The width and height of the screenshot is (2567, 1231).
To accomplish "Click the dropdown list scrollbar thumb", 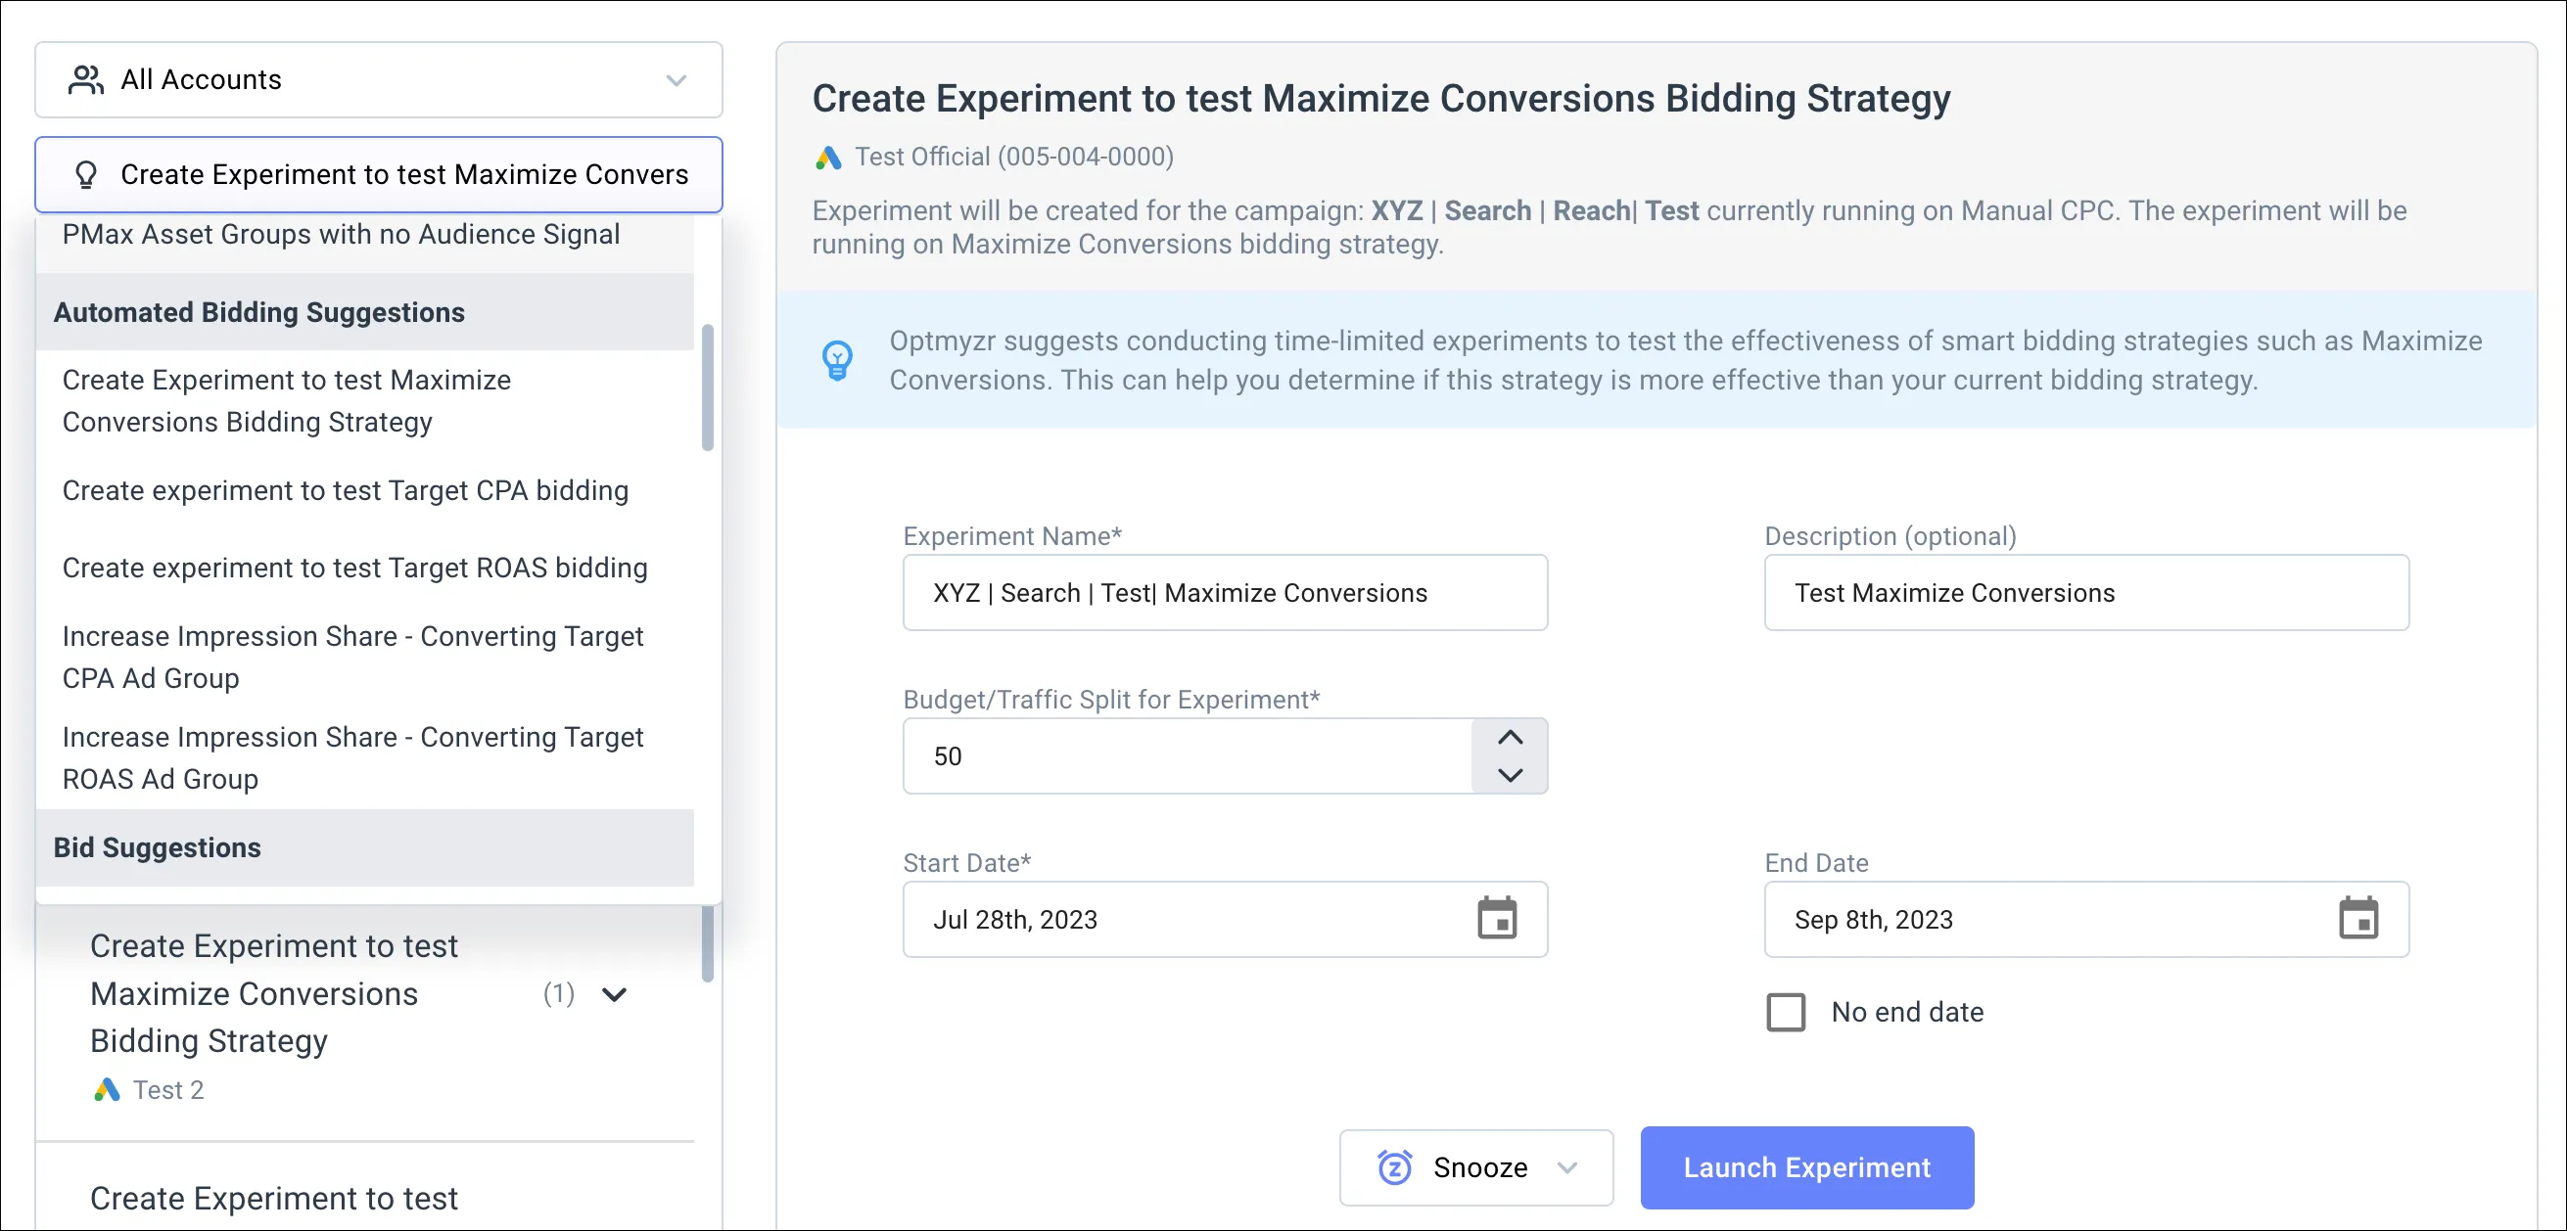I will click(x=708, y=388).
